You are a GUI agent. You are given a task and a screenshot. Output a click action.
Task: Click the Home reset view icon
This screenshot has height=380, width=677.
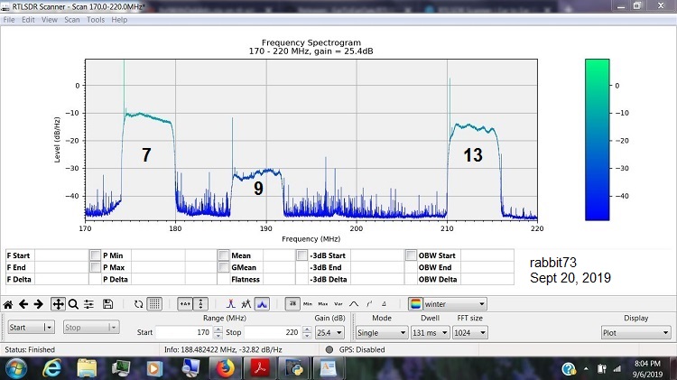click(x=8, y=304)
